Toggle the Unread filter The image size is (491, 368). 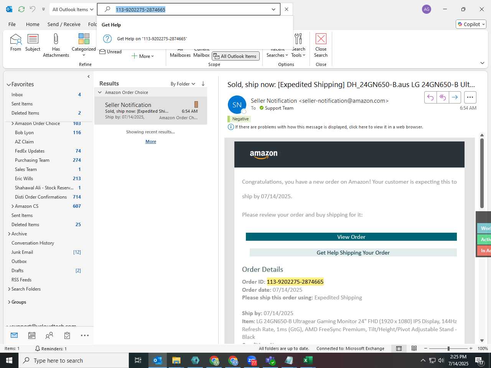click(110, 52)
